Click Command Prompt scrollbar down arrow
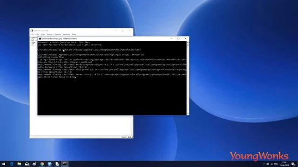Screen dimensions: 298x167 pos(188,114)
